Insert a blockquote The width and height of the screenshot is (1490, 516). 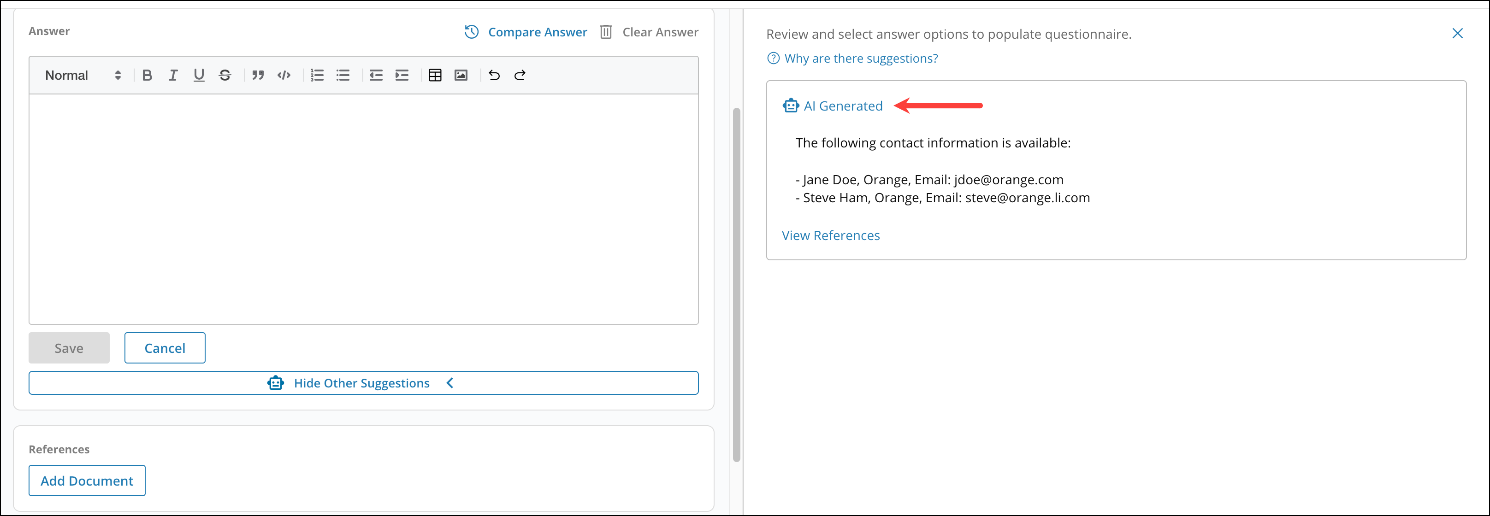coord(258,75)
